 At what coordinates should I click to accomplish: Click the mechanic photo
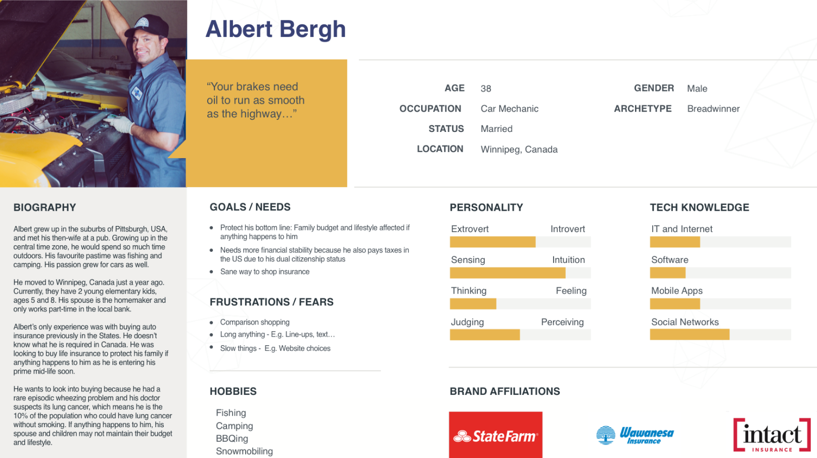93,94
